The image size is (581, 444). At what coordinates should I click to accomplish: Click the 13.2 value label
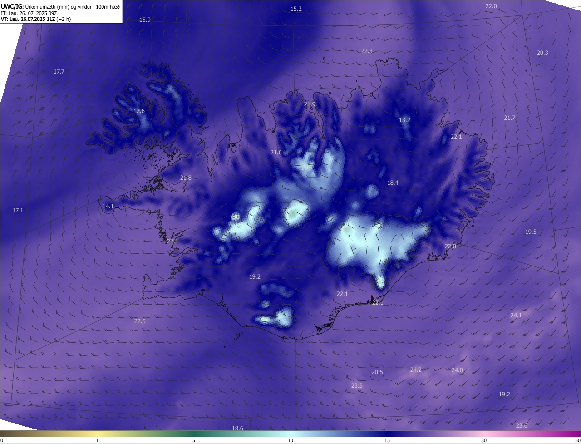click(x=404, y=120)
